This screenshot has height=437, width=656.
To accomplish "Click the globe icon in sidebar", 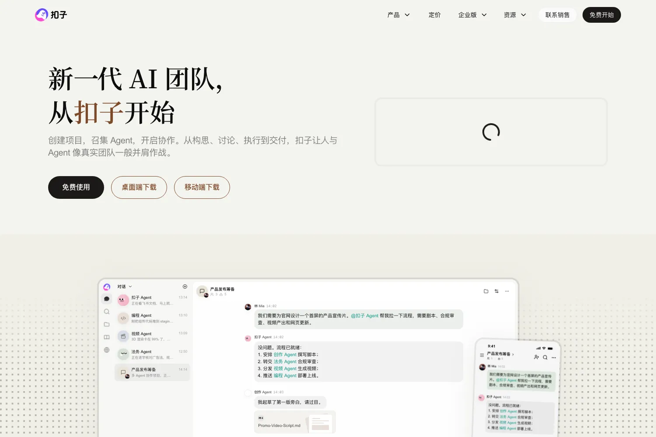I will (107, 350).
